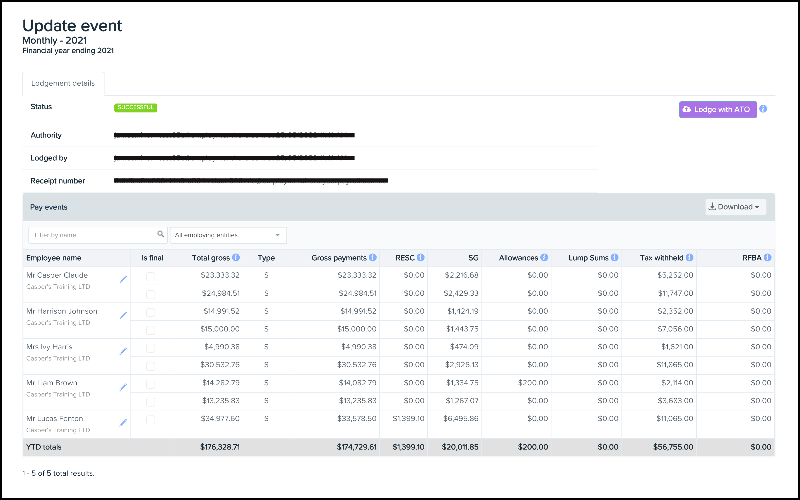Click edit pencil for Mr Liam Brown
Image resolution: width=800 pixels, height=500 pixels.
(x=123, y=387)
